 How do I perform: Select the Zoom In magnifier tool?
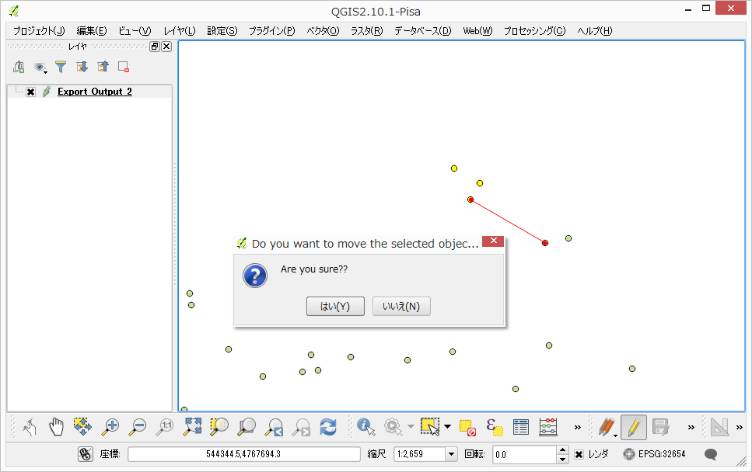click(x=110, y=426)
